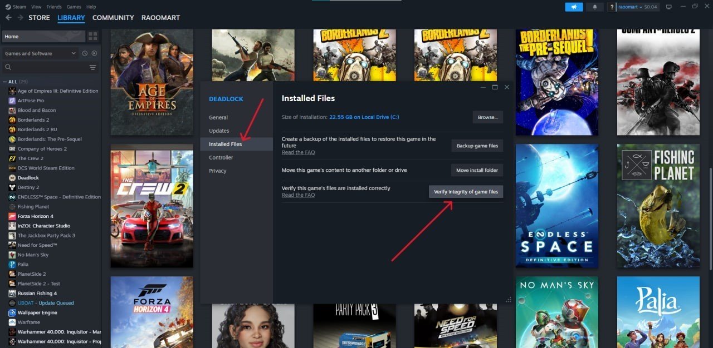Image resolution: width=713 pixels, height=348 pixels.
Task: Click The Crew 2 sidebar icon
Action: [13, 158]
